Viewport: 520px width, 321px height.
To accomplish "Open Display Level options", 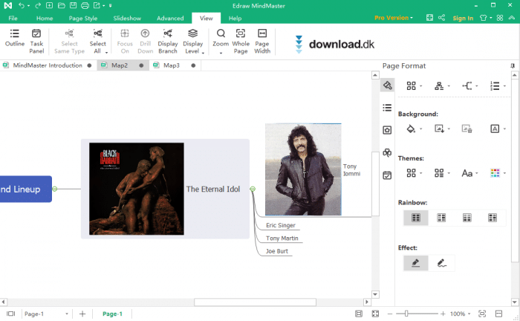I will click(x=192, y=42).
